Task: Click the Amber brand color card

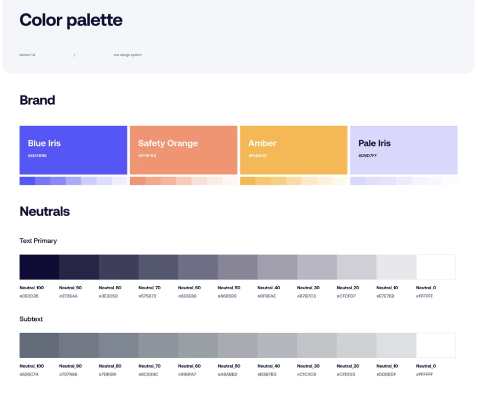Action: coord(294,150)
